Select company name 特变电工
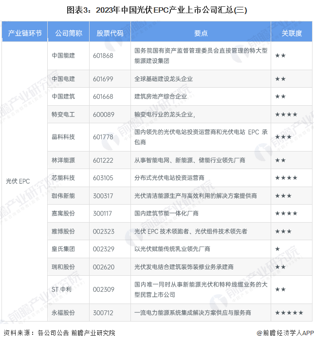 [63, 114]
